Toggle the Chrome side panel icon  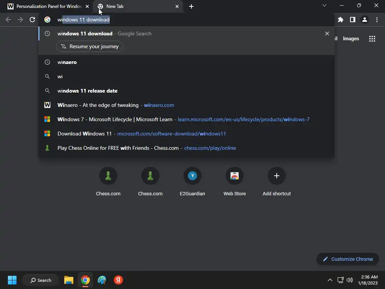point(353,20)
